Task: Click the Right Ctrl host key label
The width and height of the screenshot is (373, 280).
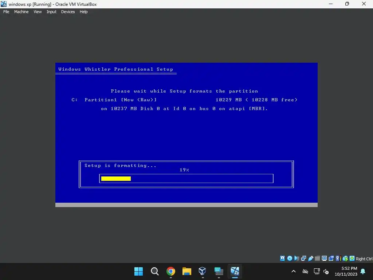Action: click(364, 259)
